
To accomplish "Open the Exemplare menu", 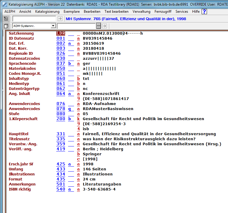I will coord(71,12).
